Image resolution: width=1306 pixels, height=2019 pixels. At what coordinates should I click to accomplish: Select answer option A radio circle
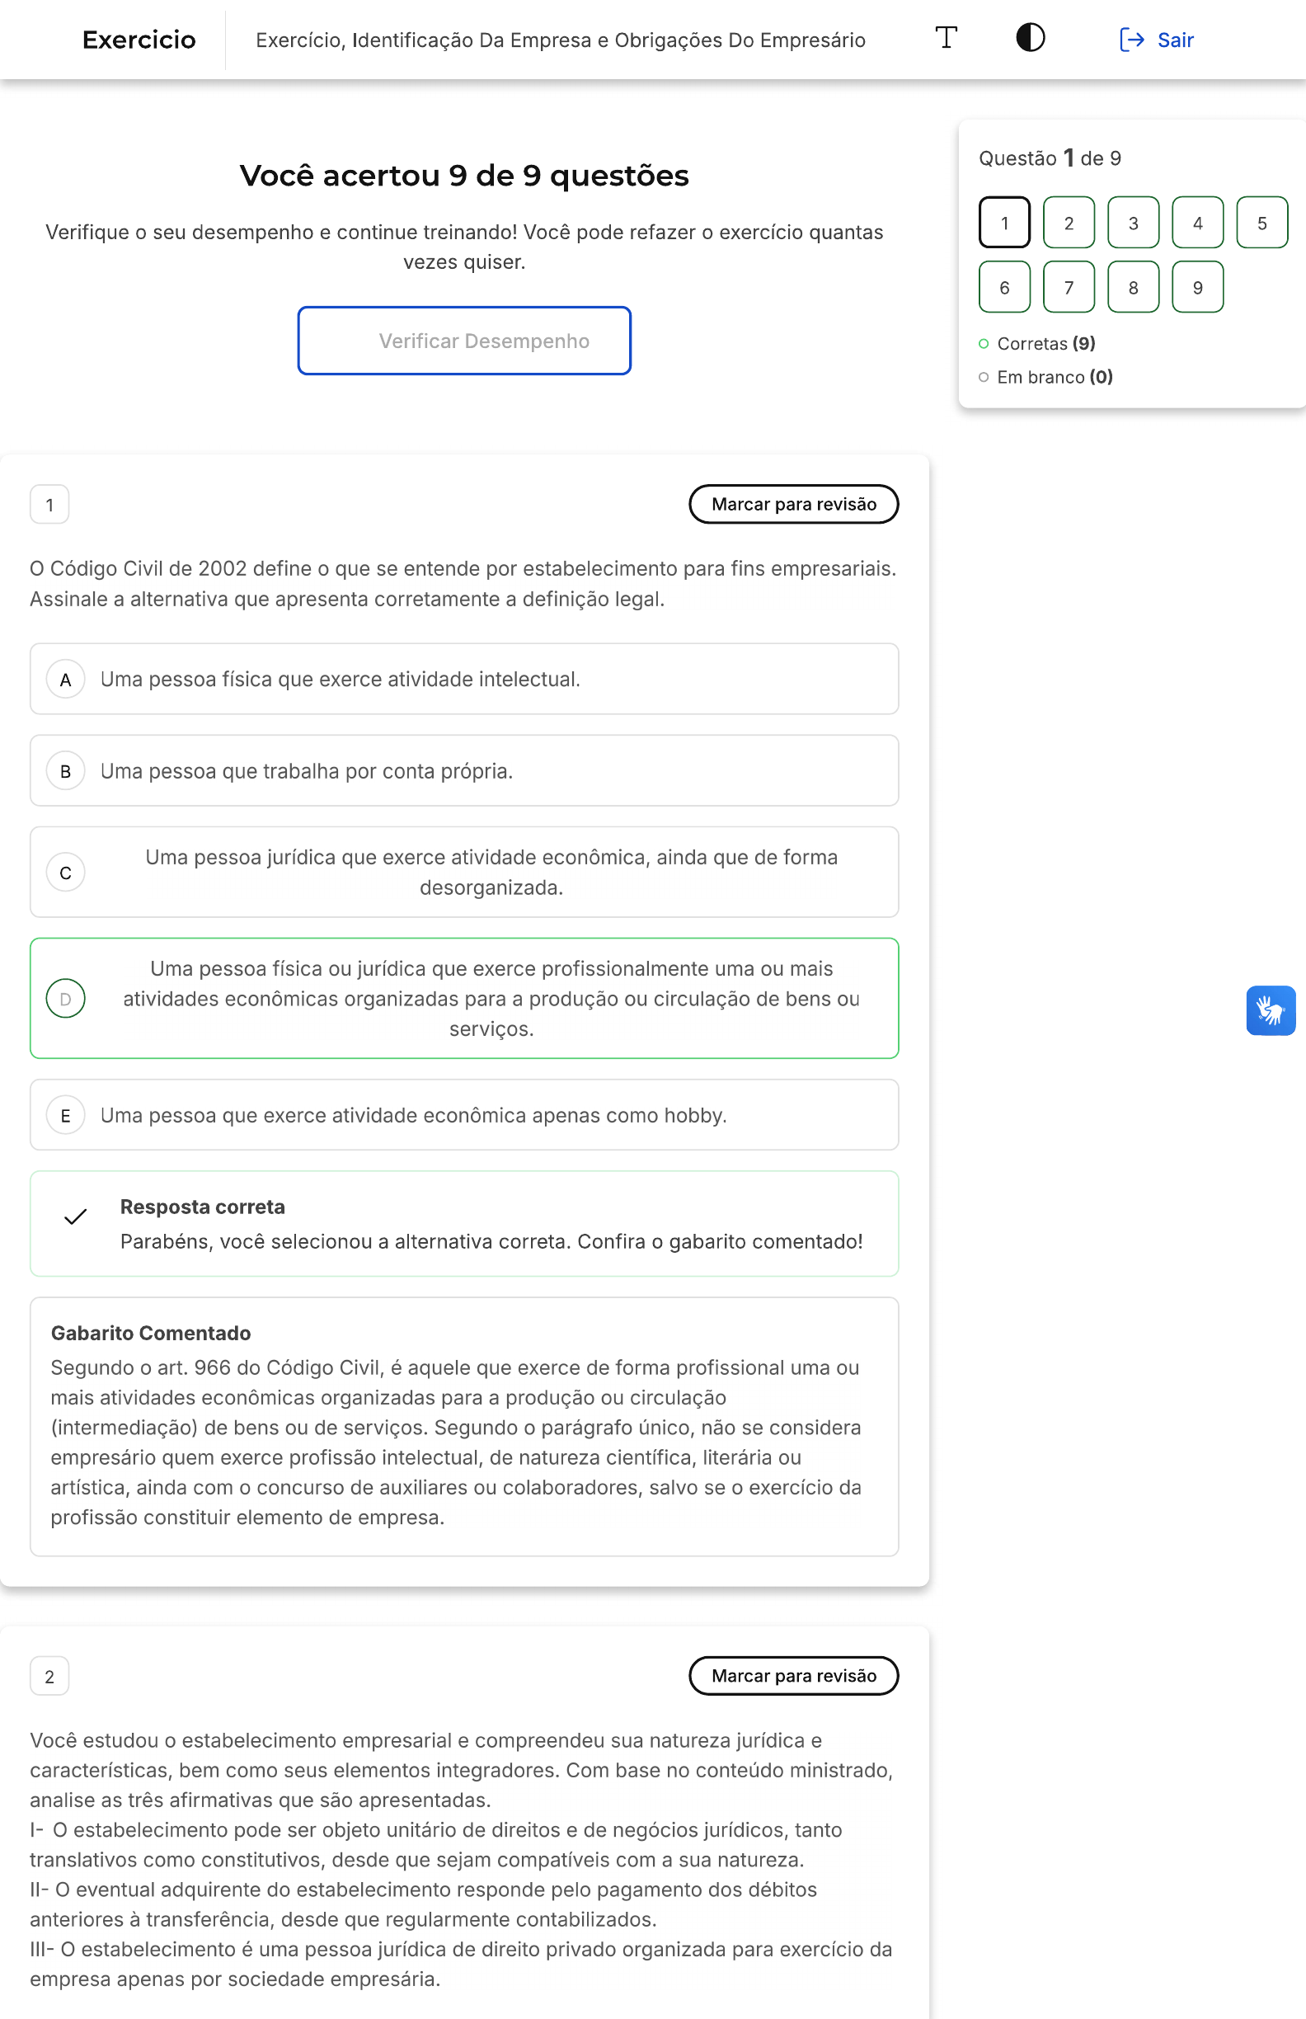[x=65, y=680]
